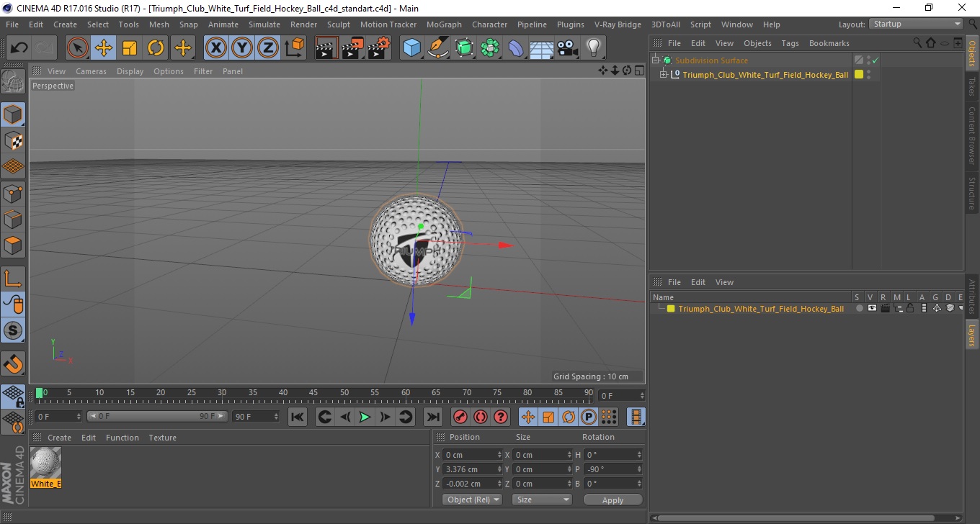980x524 pixels.
Task: Click the Apply button
Action: tap(612, 500)
